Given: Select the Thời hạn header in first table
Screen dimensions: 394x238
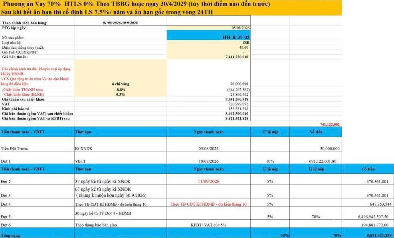Looking at the screenshot, I should coord(121,132).
